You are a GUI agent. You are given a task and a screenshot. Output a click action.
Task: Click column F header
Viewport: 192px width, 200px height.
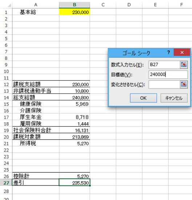[x=180, y=5]
